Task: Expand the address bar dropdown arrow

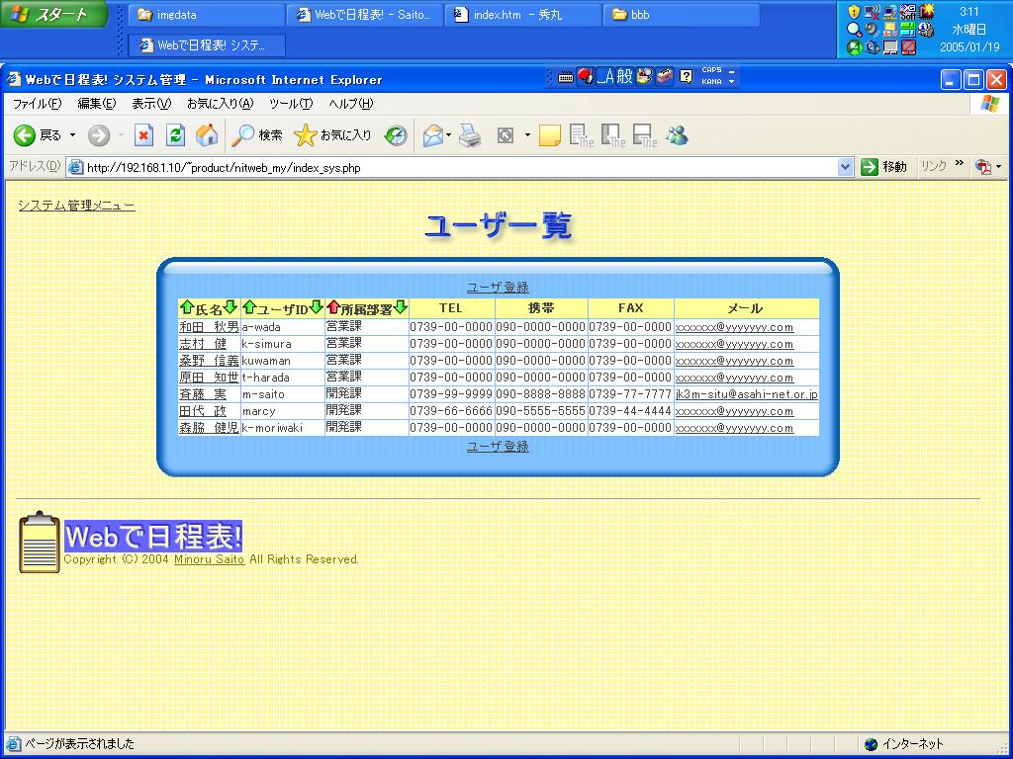Action: click(x=845, y=167)
